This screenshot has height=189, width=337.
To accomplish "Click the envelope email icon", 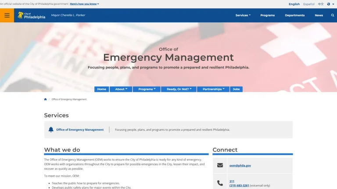I will point(220,165).
